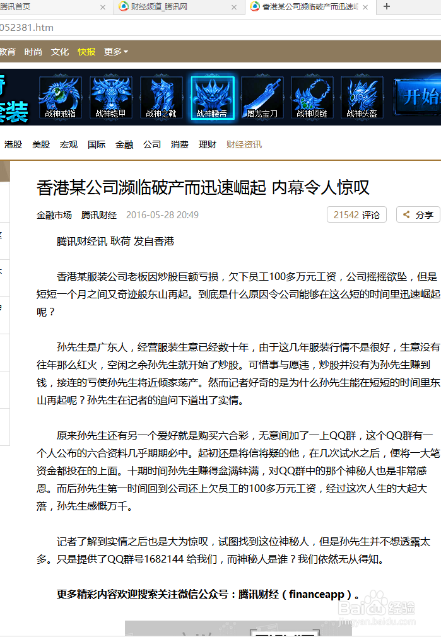Open the 美股 finance section

click(41, 144)
